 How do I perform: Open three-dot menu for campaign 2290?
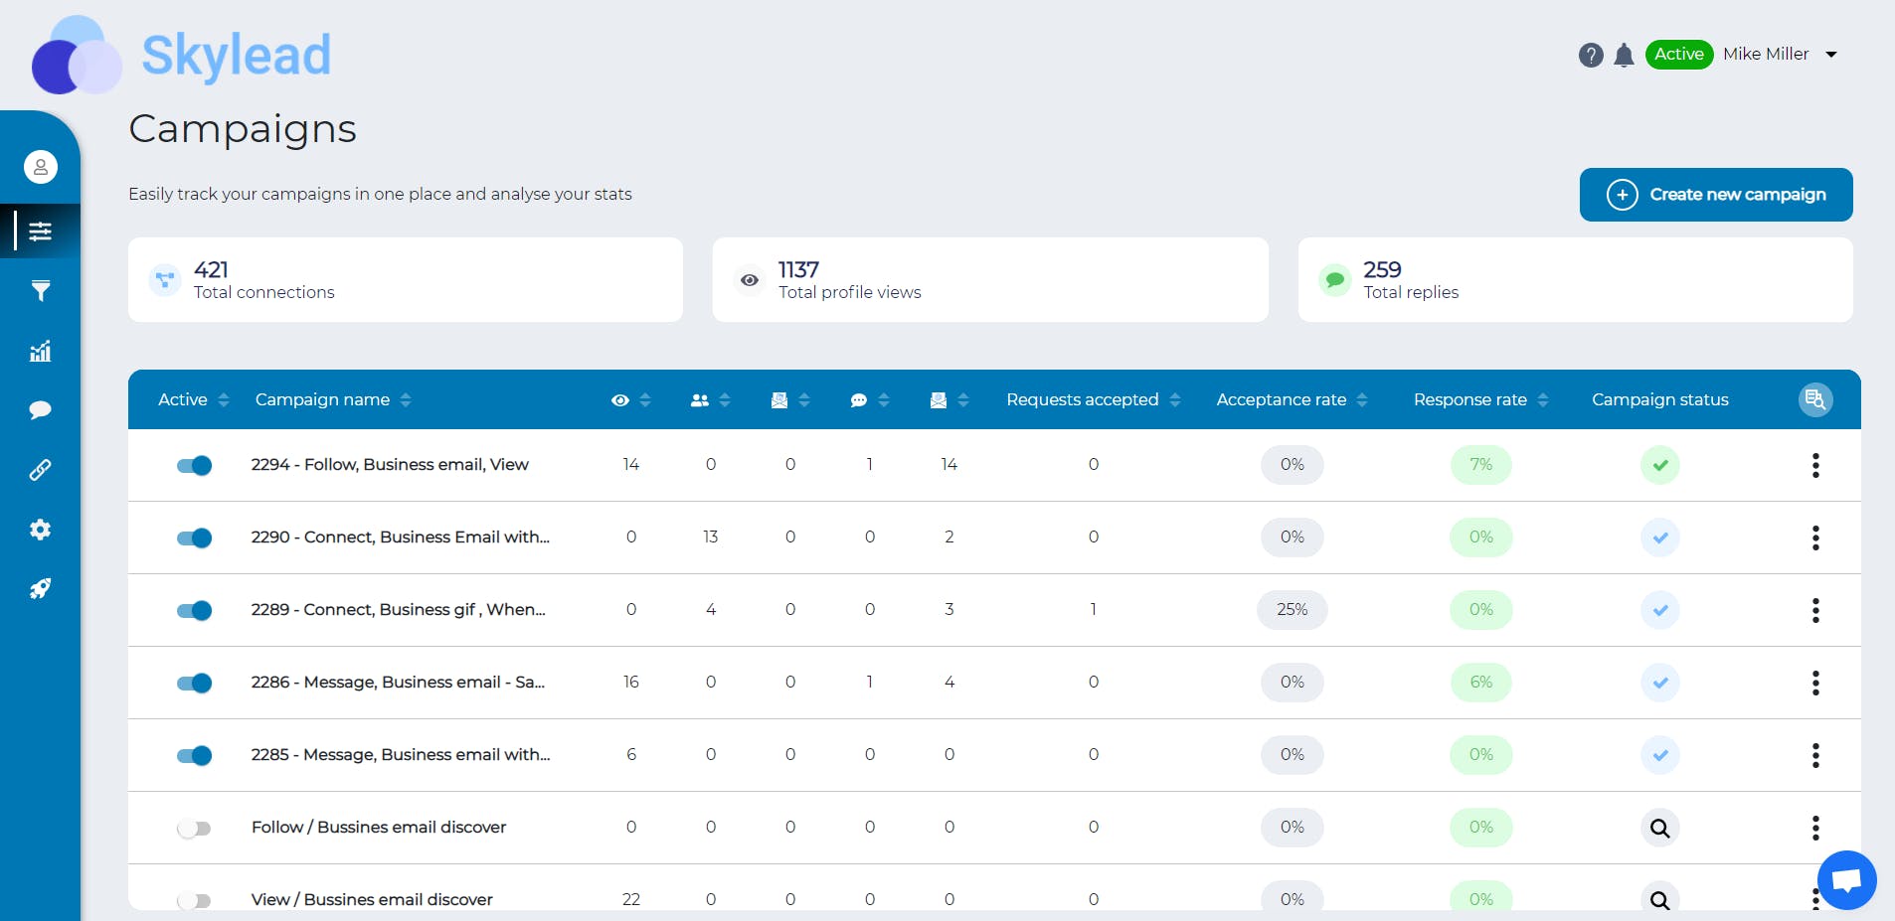pyautogui.click(x=1815, y=537)
